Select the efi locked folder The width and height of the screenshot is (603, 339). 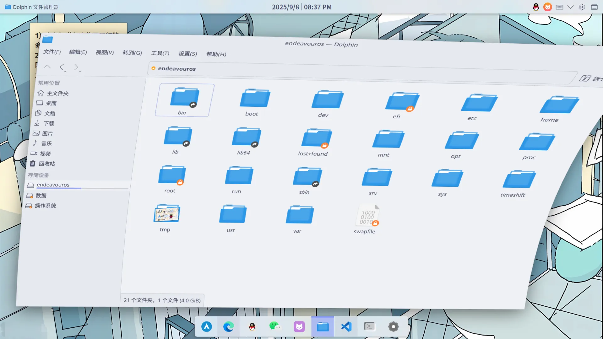[x=402, y=102]
